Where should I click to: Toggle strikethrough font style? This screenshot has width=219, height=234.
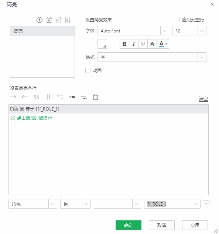tap(152, 44)
